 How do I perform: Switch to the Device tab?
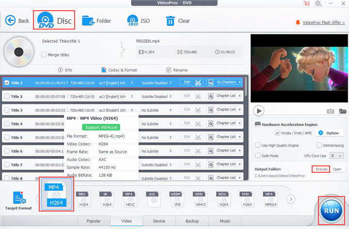pos(159,221)
